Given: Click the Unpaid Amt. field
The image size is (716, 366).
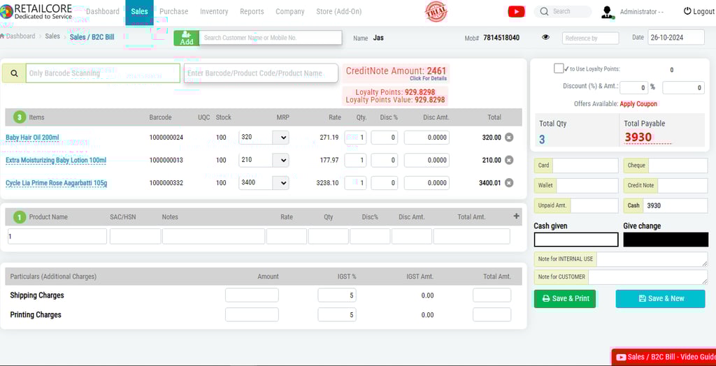Looking at the screenshot, I should pyautogui.click(x=594, y=205).
